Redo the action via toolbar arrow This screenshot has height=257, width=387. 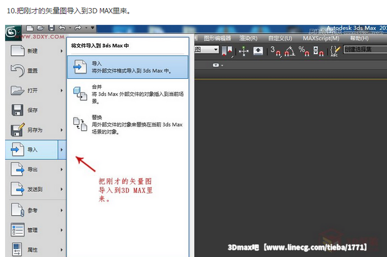pos(78,28)
